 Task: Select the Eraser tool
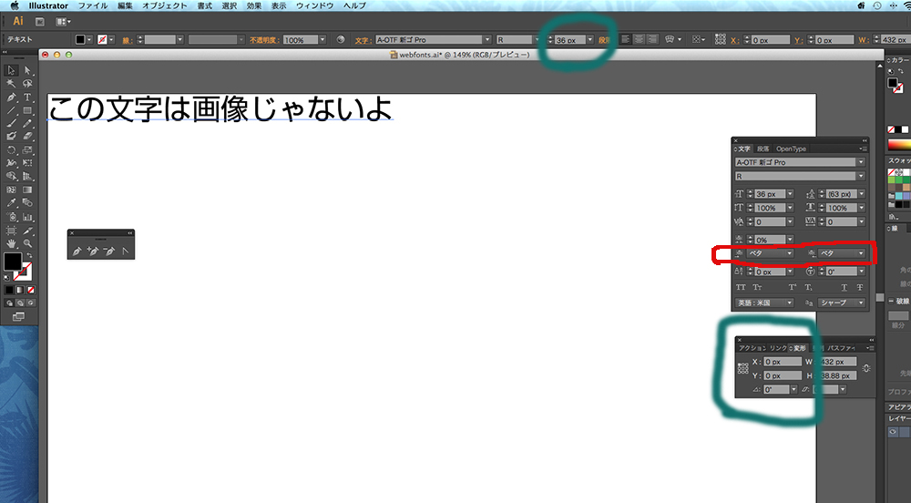tap(27, 137)
